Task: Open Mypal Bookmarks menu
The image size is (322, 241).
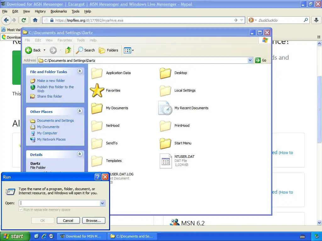Action: (59, 11)
